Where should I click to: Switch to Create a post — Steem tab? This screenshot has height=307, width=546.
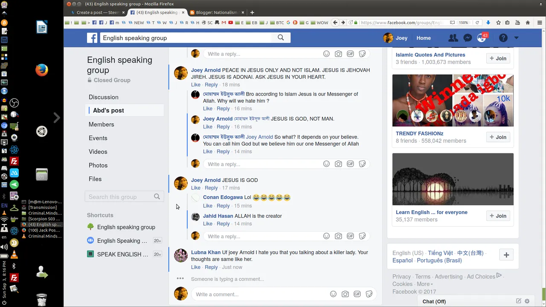click(97, 12)
